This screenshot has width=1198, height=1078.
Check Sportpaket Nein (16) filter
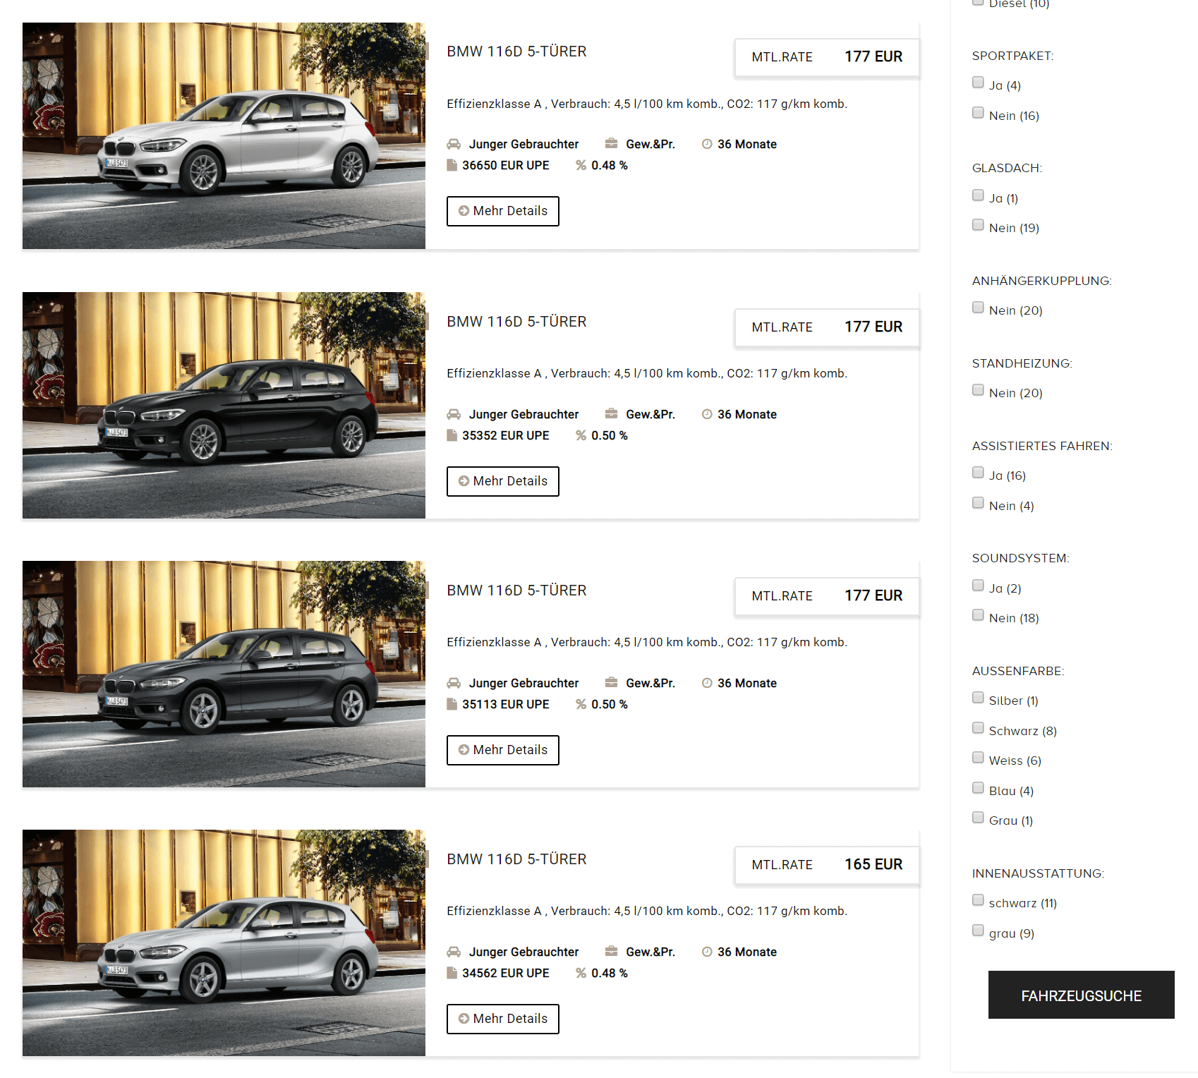pyautogui.click(x=978, y=113)
